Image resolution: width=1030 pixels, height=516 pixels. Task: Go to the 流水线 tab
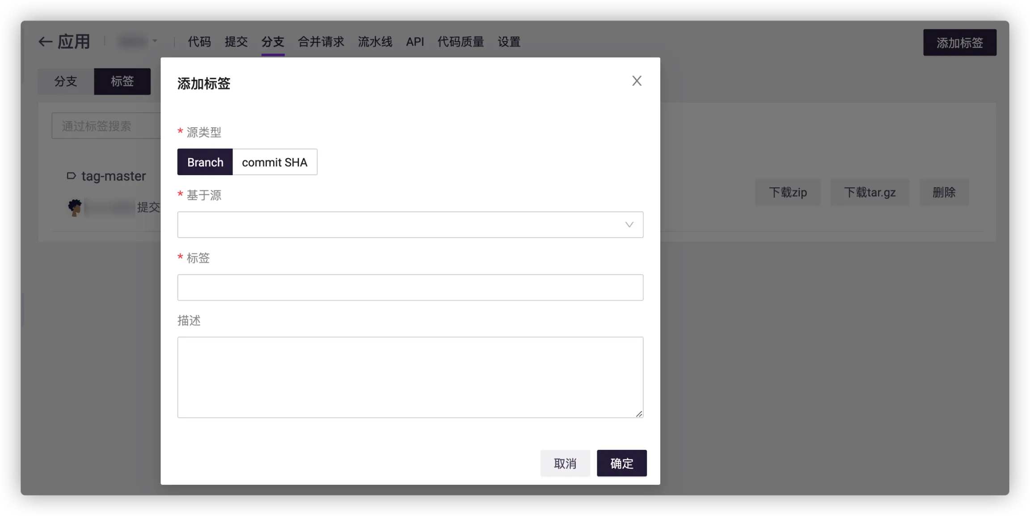tap(375, 42)
